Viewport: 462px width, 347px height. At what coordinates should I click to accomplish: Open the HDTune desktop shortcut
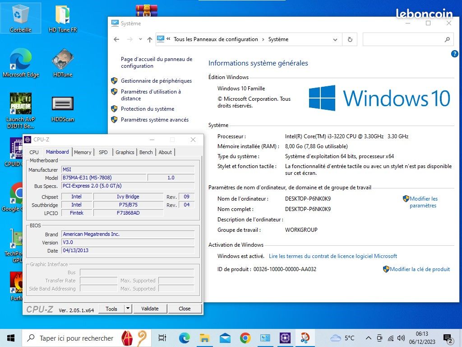point(62,62)
